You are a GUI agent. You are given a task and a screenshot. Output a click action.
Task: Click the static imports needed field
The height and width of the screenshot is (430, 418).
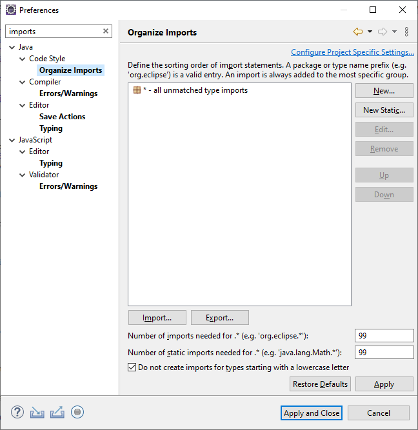pyautogui.click(x=384, y=353)
